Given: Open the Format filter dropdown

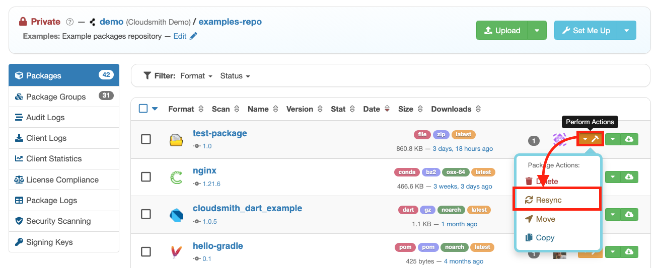Looking at the screenshot, I should pos(196,76).
